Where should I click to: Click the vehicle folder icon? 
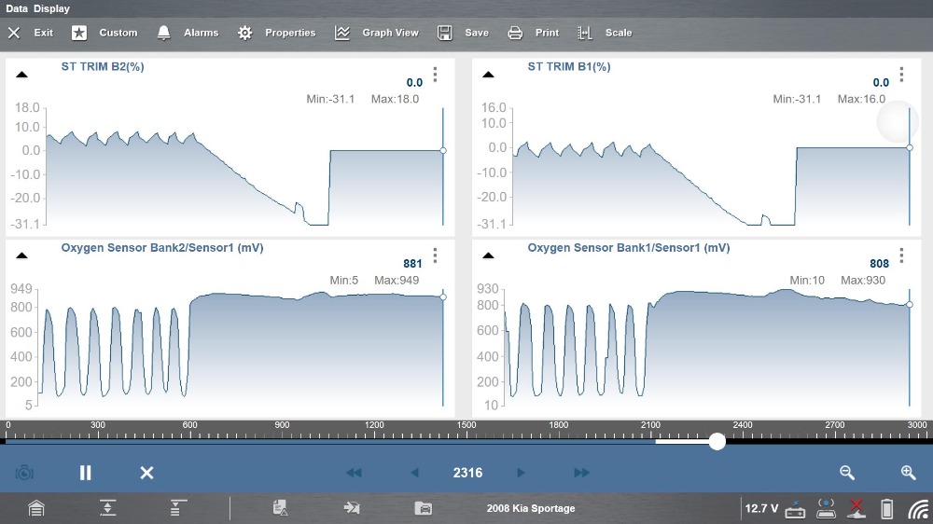coord(423,508)
